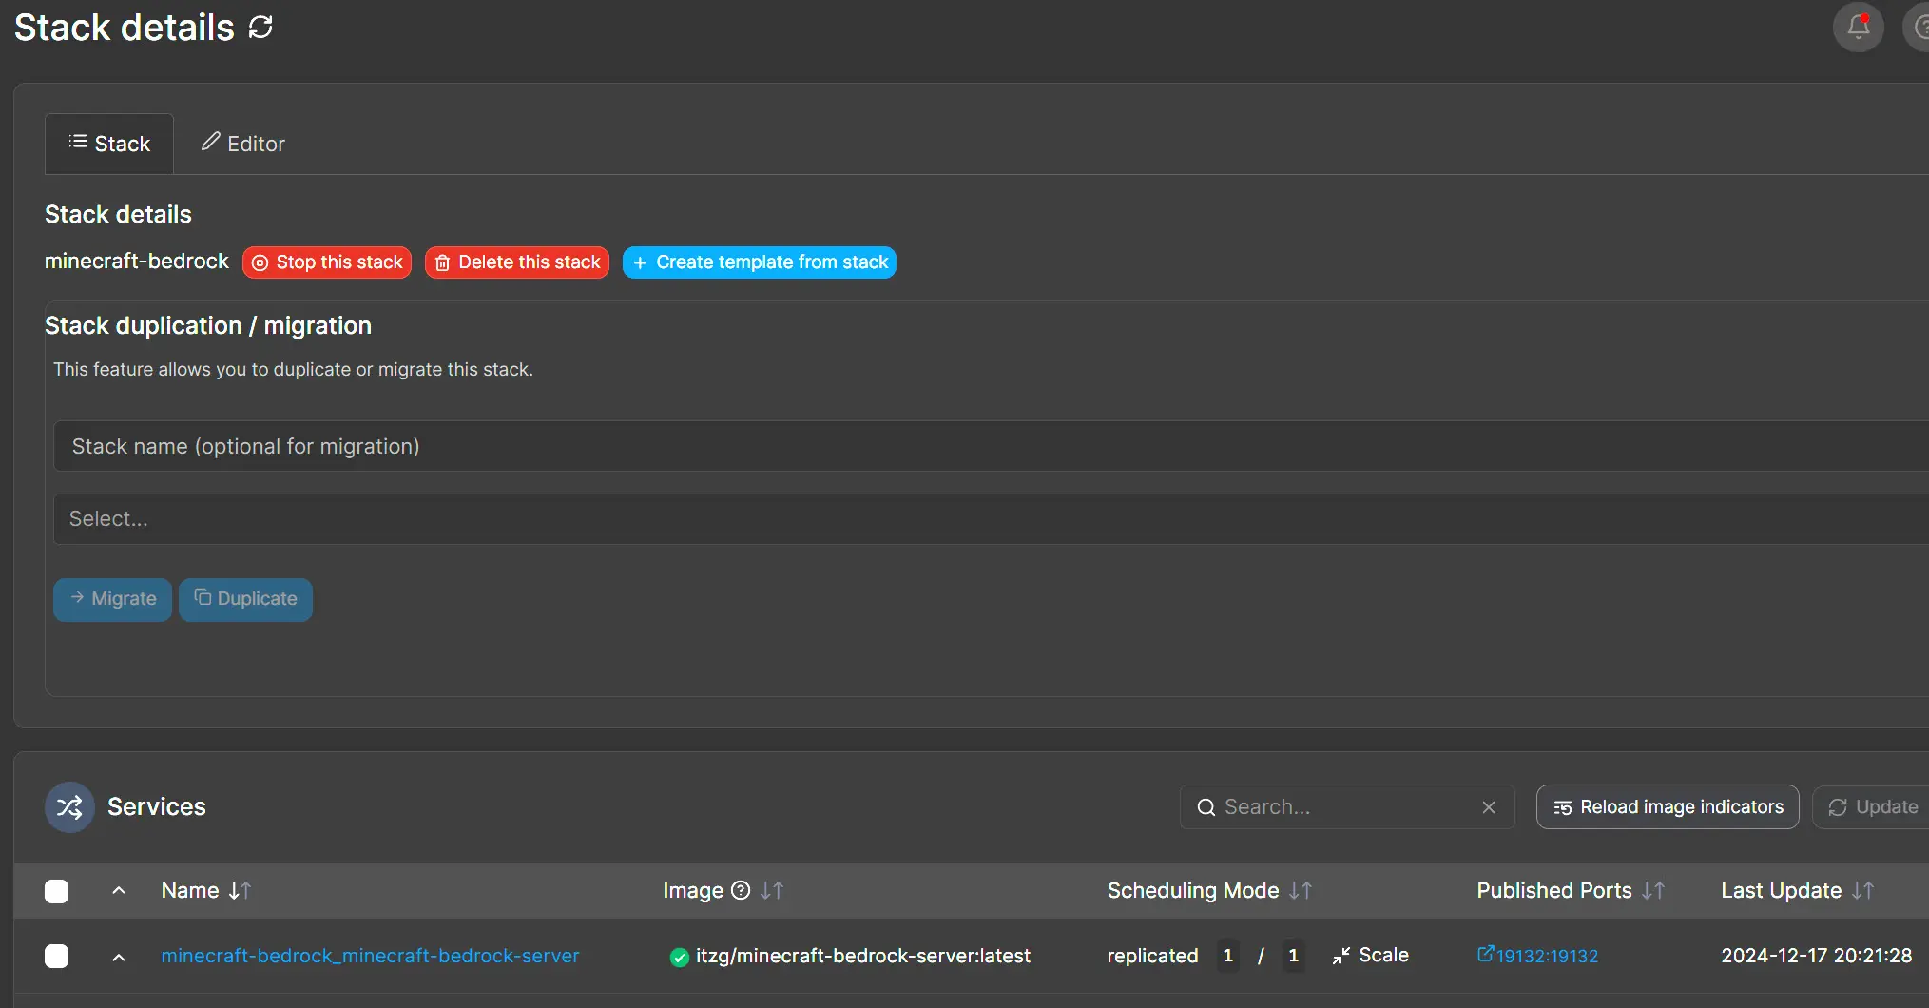Switch to the Editor tab
This screenshot has width=1929, height=1008.
click(x=242, y=143)
